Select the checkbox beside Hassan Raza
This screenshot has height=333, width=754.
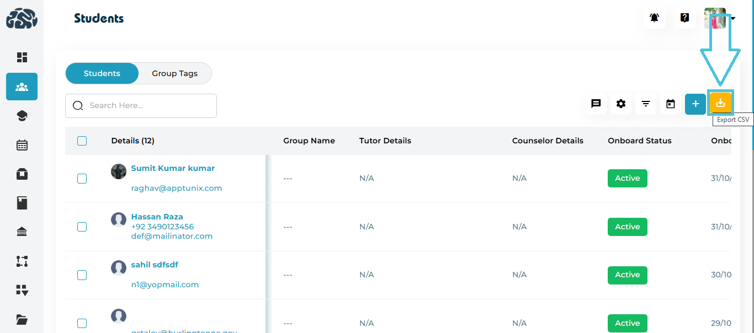pos(82,227)
